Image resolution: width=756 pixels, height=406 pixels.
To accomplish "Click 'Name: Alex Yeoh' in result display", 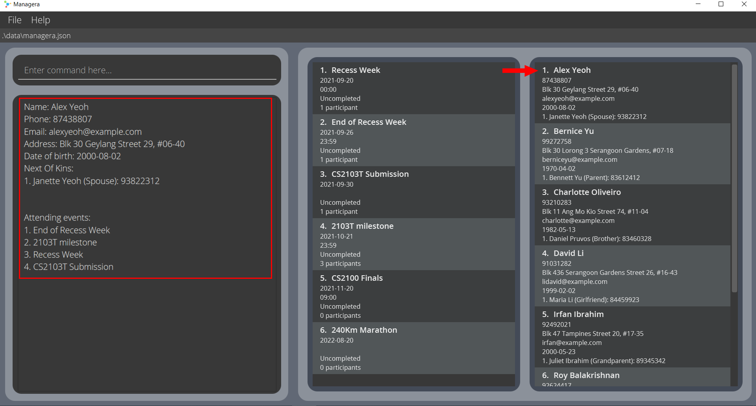I will point(56,107).
